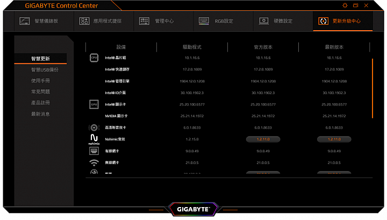Open 產品註冊 in sidebar
Screen dimensions: 387x220
(x=40, y=103)
